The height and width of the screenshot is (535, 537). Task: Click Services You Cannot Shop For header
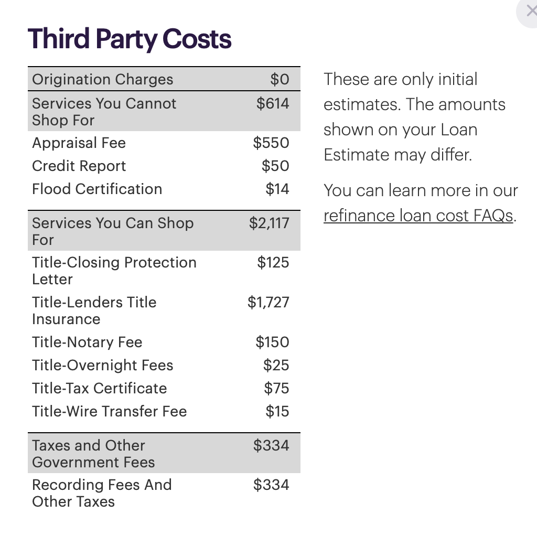(164, 111)
